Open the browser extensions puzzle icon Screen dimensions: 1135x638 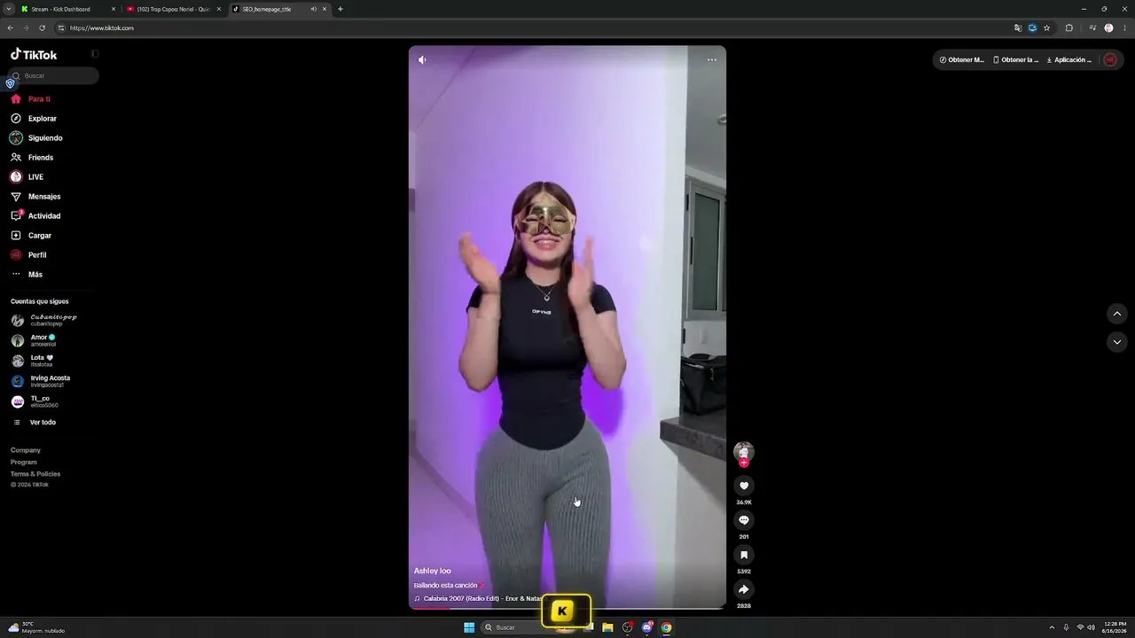point(1069,28)
